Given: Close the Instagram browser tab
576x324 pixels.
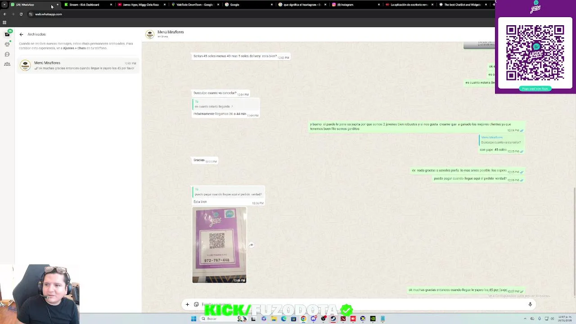Looking at the screenshot, I should coord(378,4).
